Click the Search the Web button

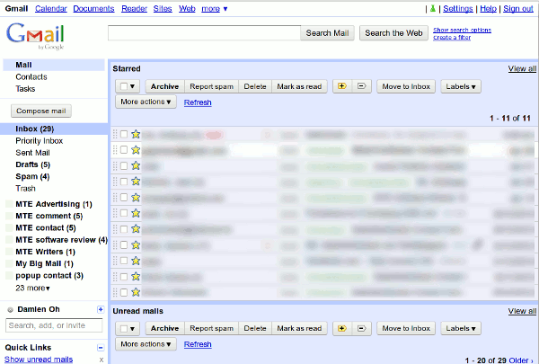(x=393, y=33)
